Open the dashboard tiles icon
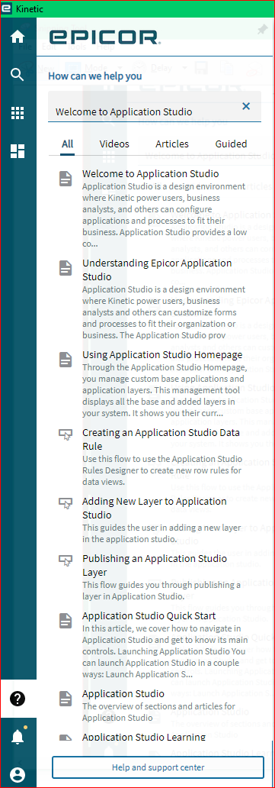The image size is (275, 788). point(18,151)
